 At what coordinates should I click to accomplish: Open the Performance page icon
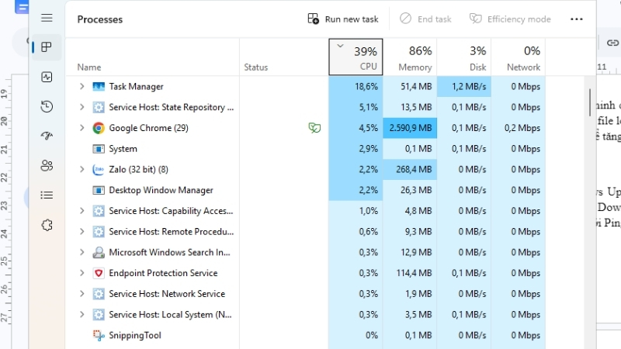pos(47,77)
